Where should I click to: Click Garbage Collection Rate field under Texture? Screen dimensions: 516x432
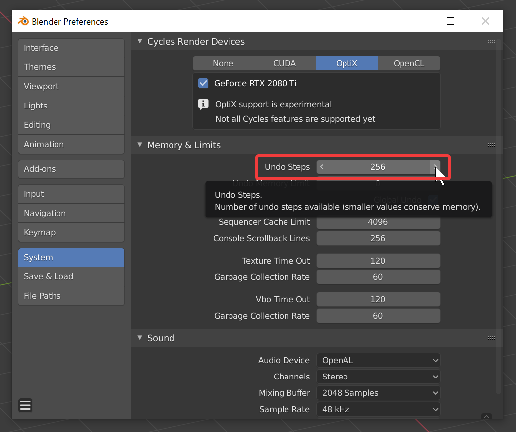coord(378,277)
